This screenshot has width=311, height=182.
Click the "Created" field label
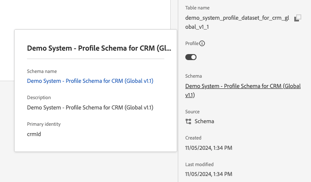coord(193,138)
